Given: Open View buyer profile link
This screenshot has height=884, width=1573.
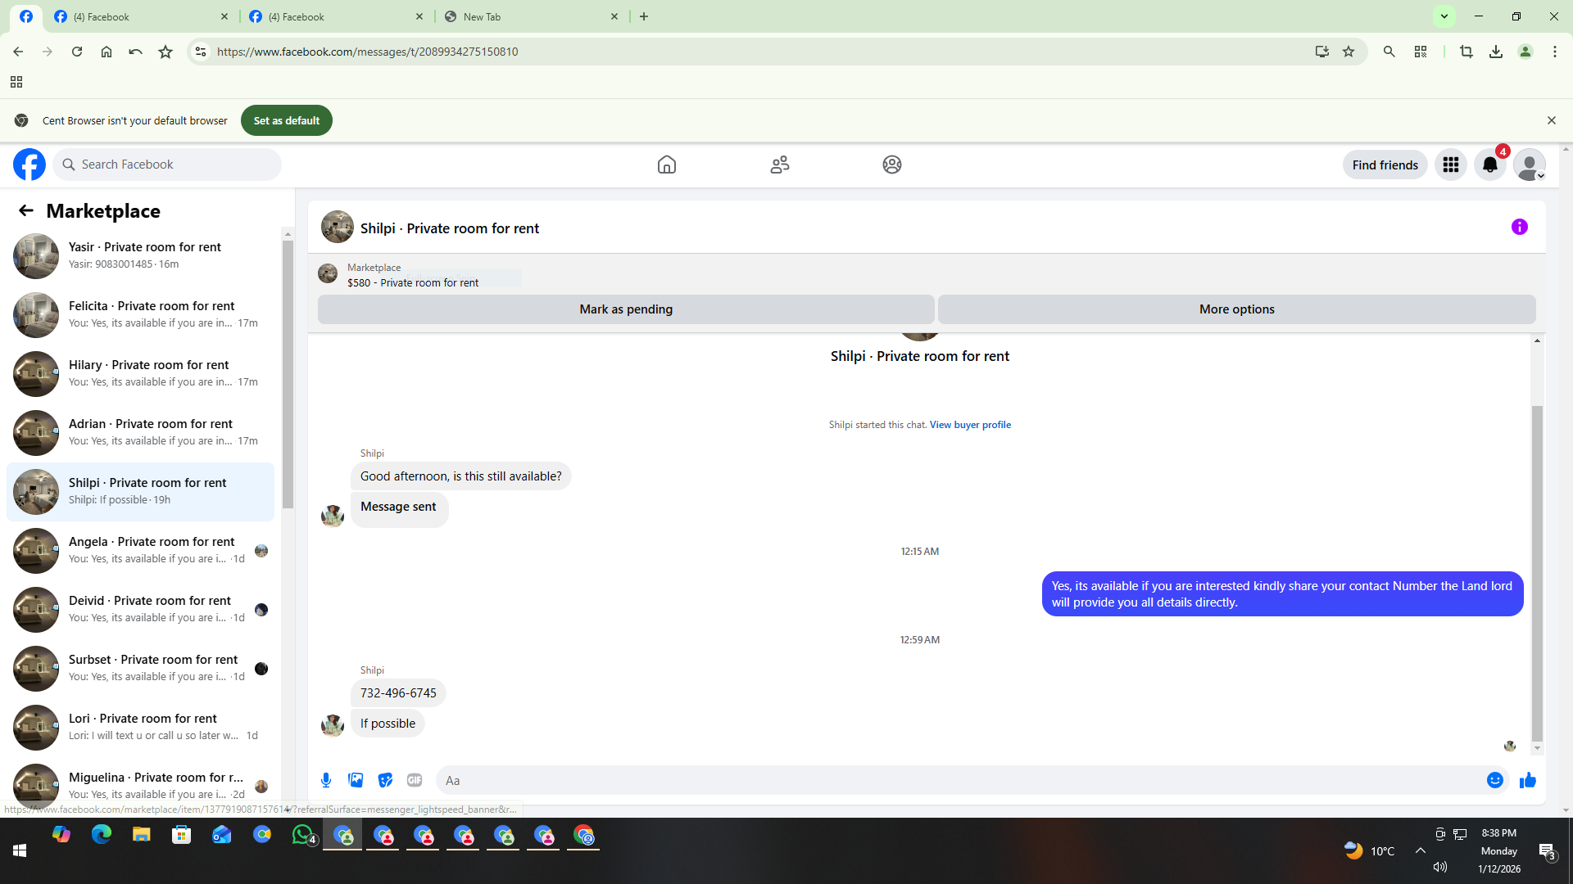Looking at the screenshot, I should point(970,425).
